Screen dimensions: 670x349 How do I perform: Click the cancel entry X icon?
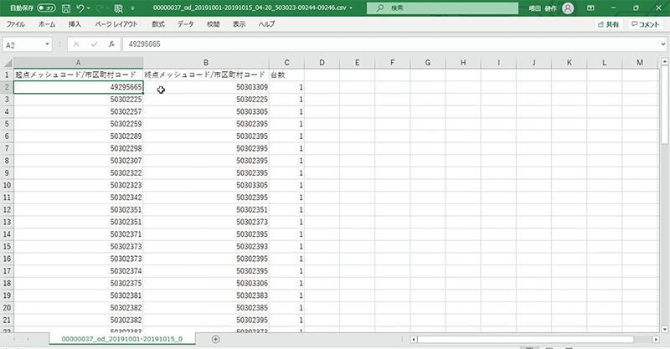76,44
